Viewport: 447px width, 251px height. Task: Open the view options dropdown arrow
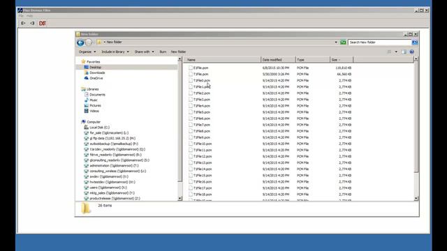(x=396, y=52)
